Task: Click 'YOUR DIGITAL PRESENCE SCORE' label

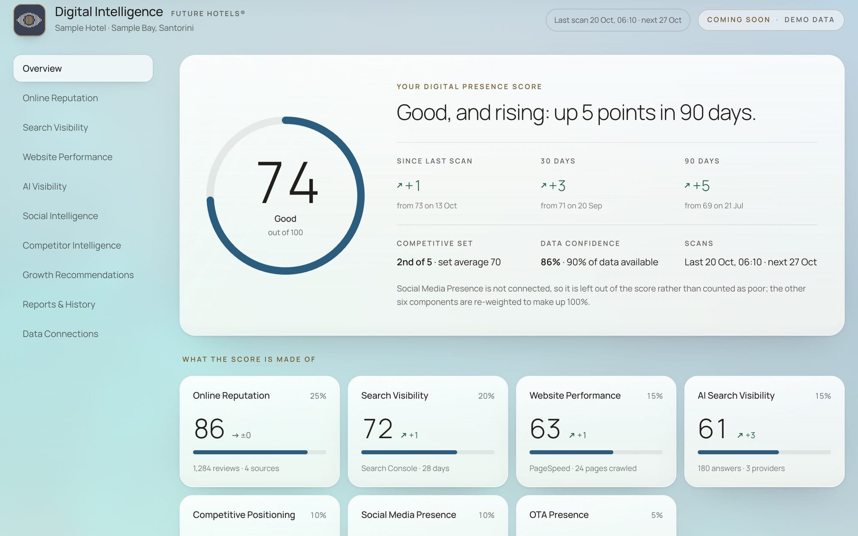Action: 469,87
